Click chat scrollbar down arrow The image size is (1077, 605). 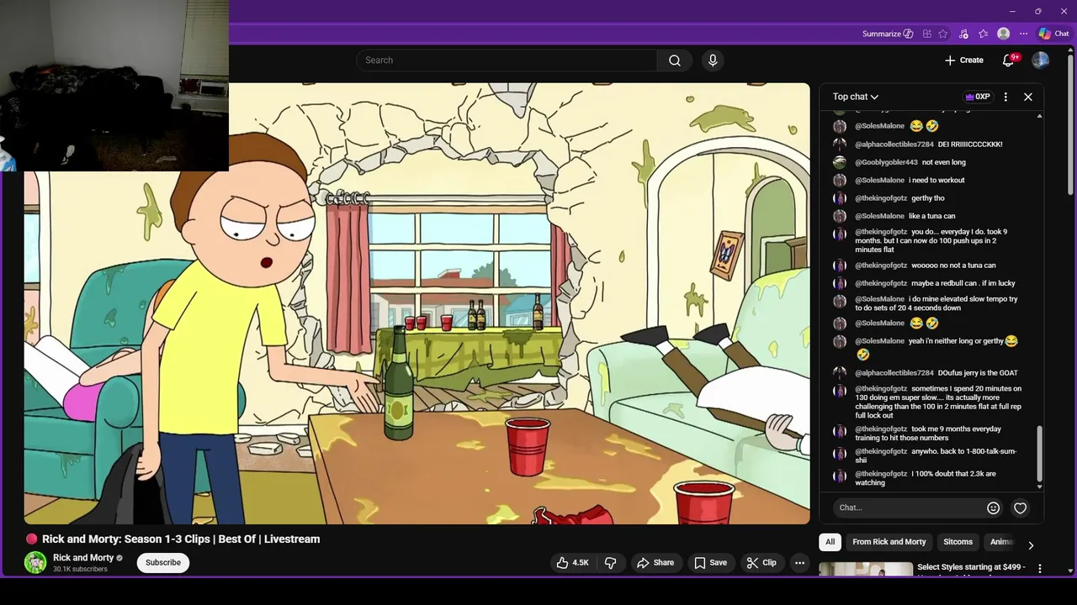click(x=1040, y=487)
